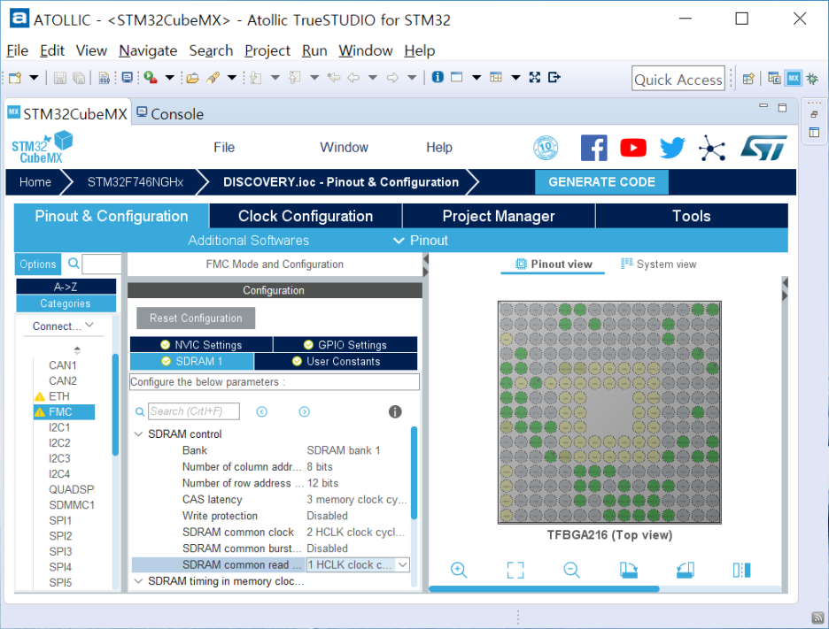Select the User Constants tab
The image size is (829, 629).
[336, 361]
